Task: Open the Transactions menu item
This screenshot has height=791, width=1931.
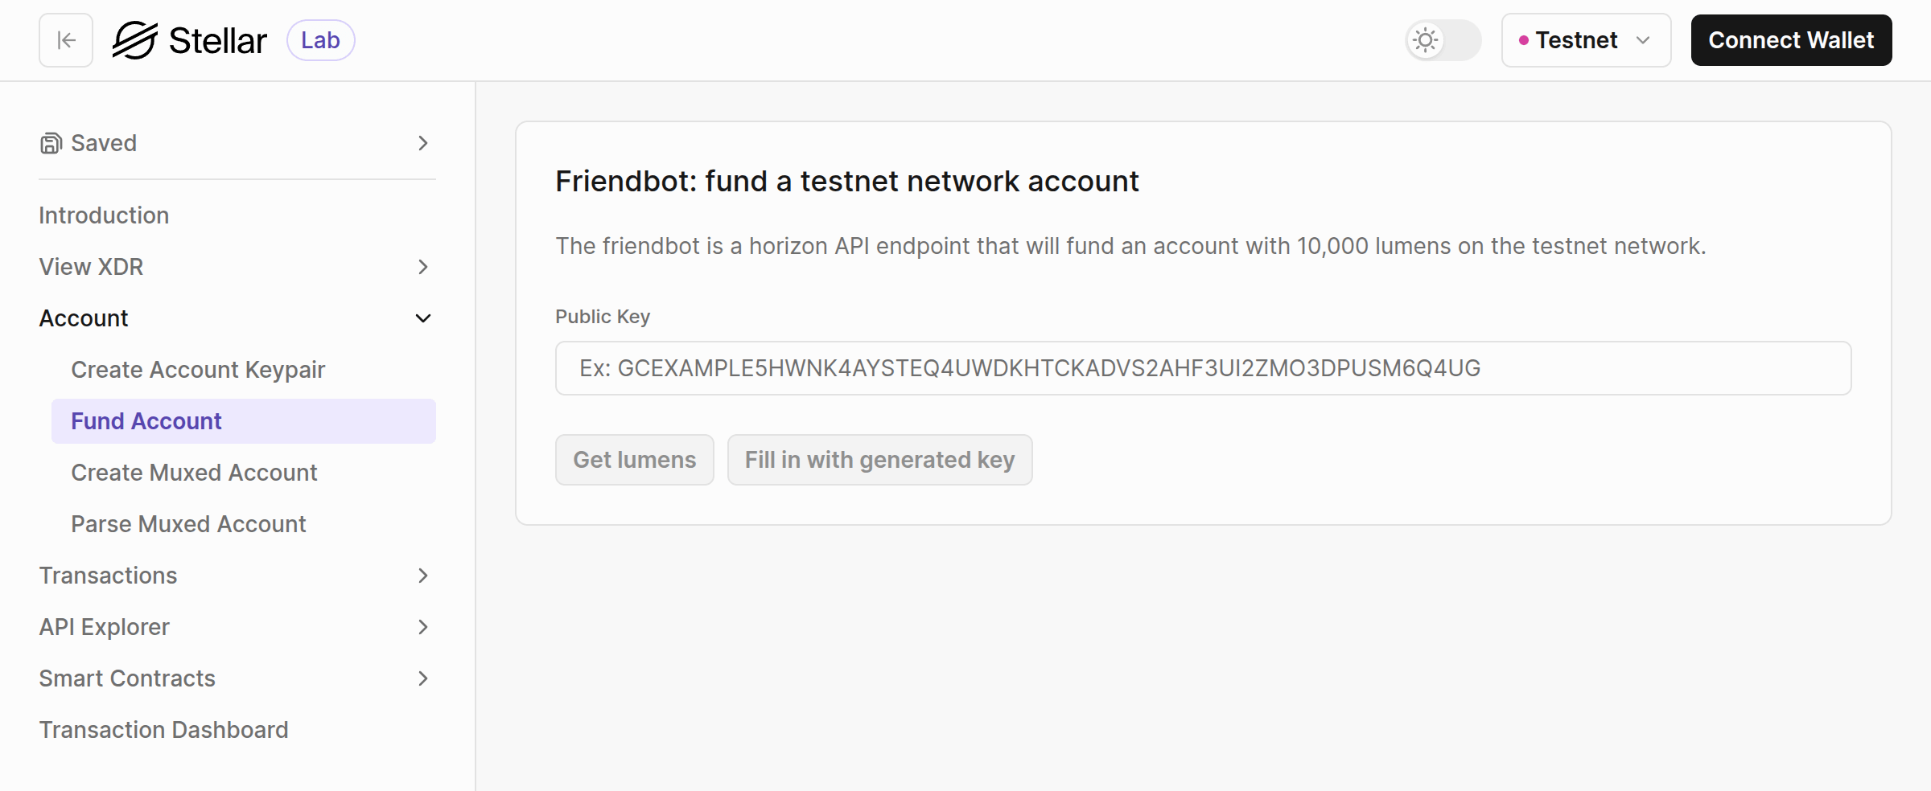Action: click(x=109, y=576)
